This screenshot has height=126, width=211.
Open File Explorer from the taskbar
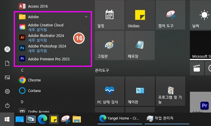pos(77,119)
